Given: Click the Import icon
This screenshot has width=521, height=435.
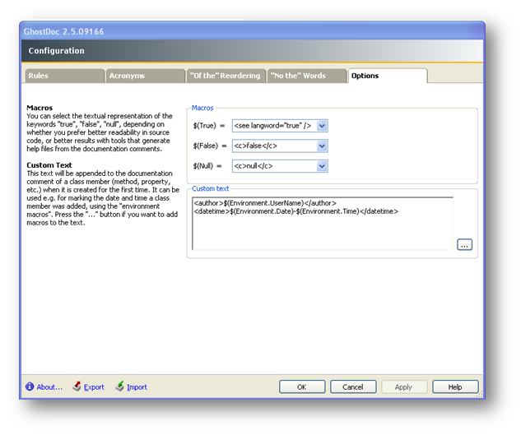Looking at the screenshot, I should 119,386.
